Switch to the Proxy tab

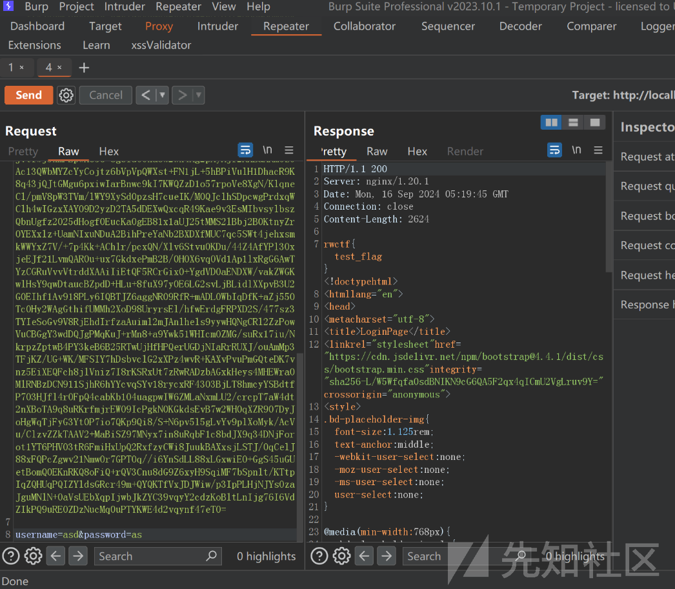click(159, 26)
